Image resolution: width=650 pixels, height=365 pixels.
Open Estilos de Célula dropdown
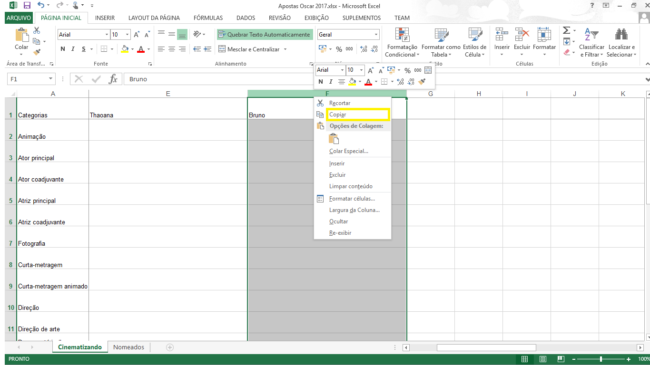point(474,43)
